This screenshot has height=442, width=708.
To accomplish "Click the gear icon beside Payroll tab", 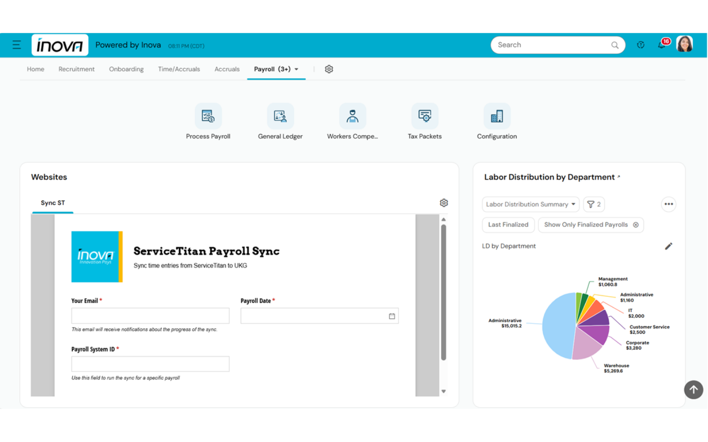I will click(x=329, y=69).
